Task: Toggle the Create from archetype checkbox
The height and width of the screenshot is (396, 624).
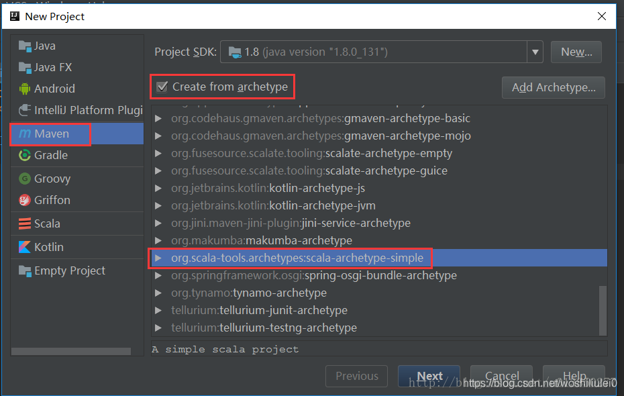Action: 162,87
